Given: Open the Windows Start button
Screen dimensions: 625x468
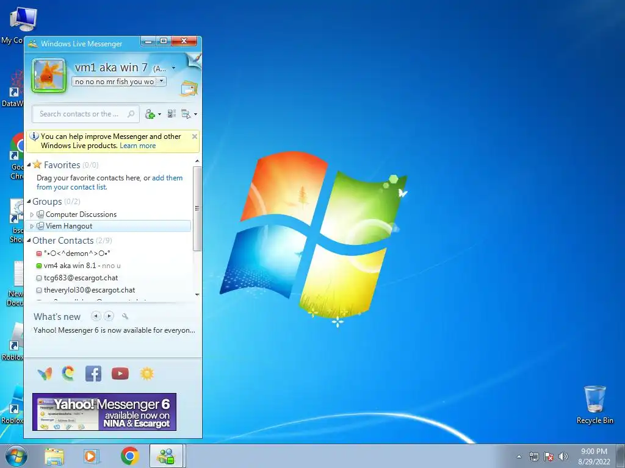Looking at the screenshot, I should point(16,456).
